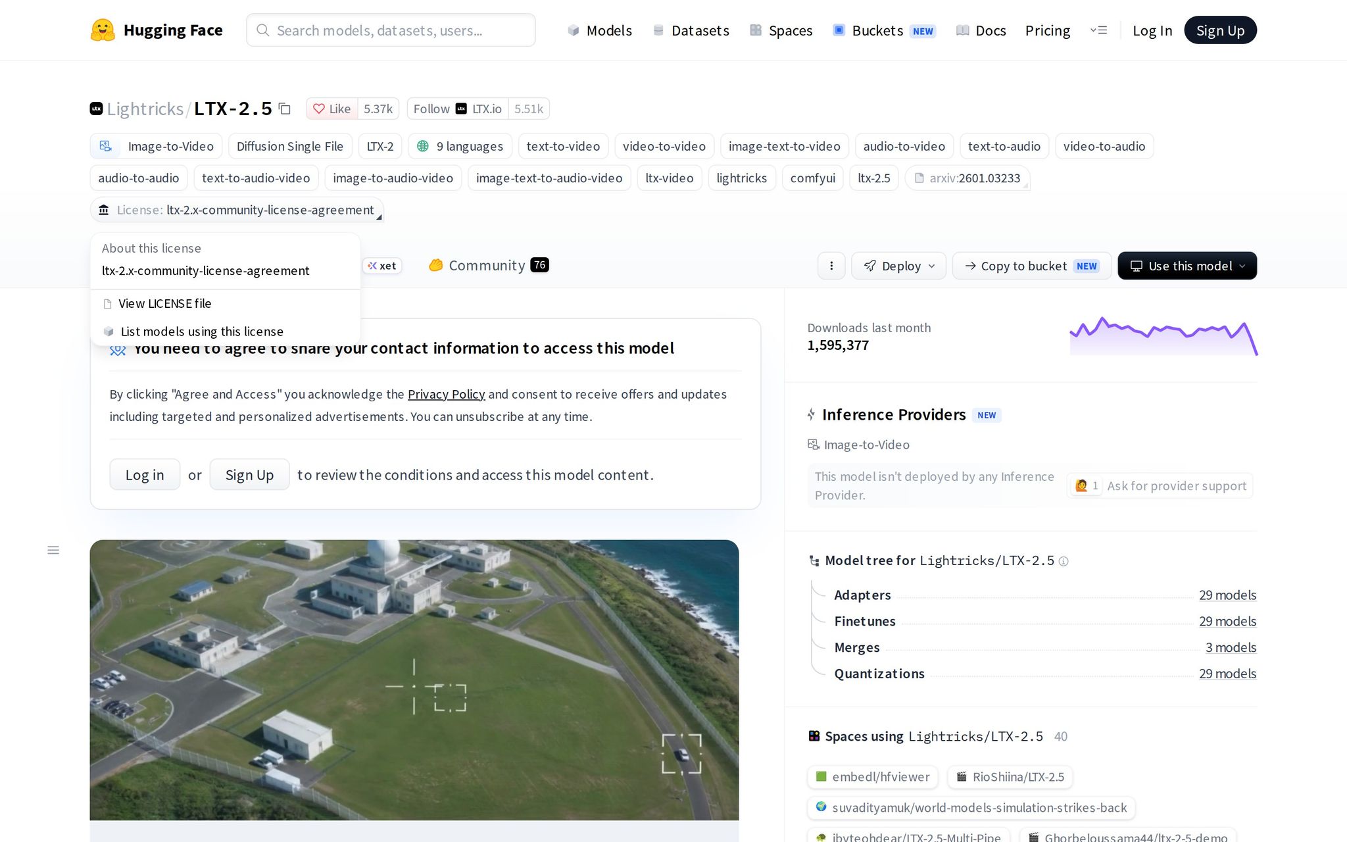
Task: Click the audio-to-audio tag
Action: [139, 178]
